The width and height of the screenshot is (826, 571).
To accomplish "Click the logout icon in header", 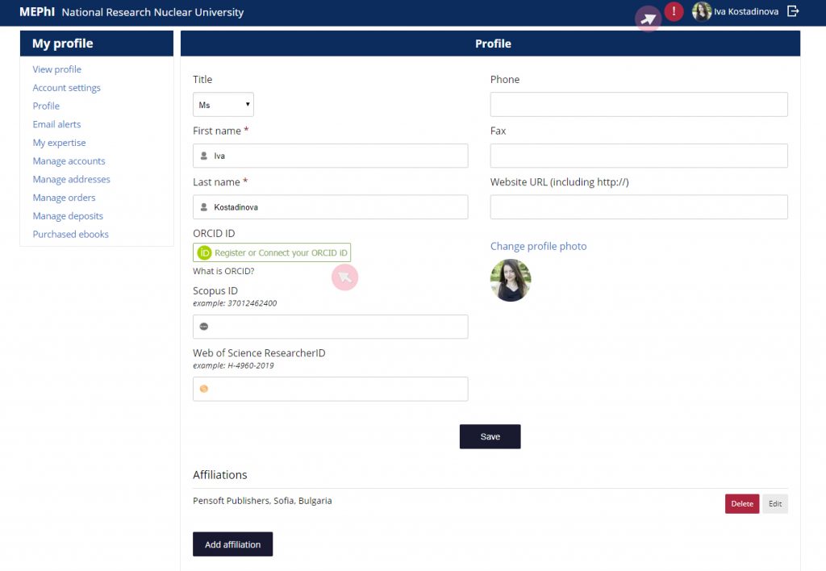I will [x=793, y=11].
